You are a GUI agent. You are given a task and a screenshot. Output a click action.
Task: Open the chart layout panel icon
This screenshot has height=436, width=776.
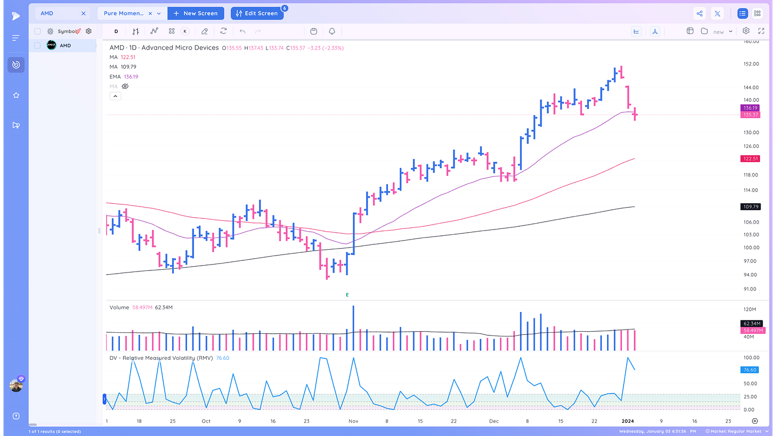pos(690,31)
